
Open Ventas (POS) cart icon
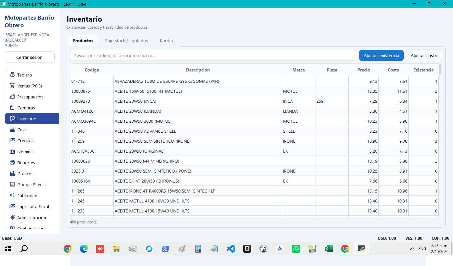pos(12,86)
